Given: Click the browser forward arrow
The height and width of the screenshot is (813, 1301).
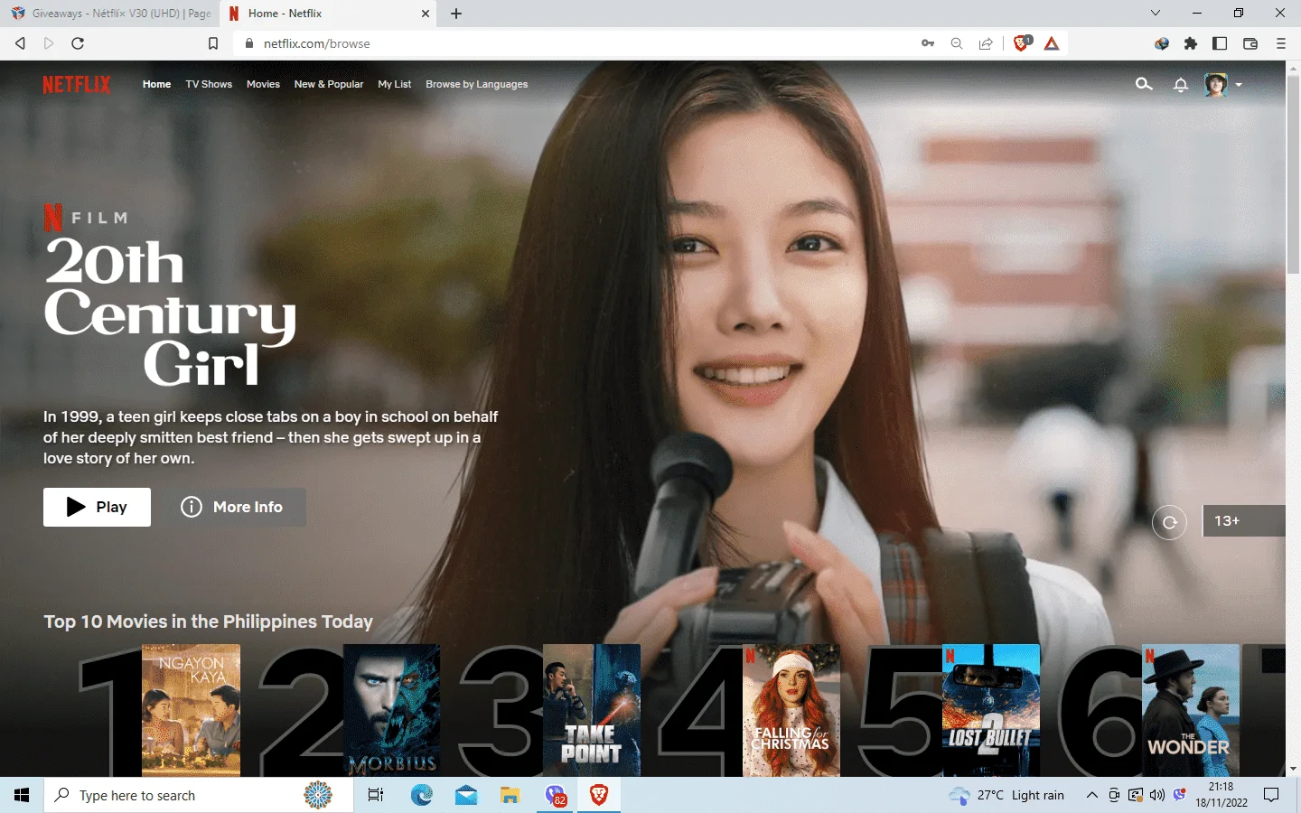Looking at the screenshot, I should [x=49, y=43].
